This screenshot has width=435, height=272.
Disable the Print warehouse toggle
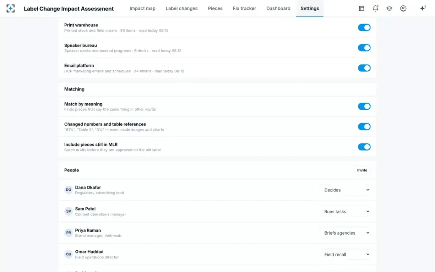(364, 28)
